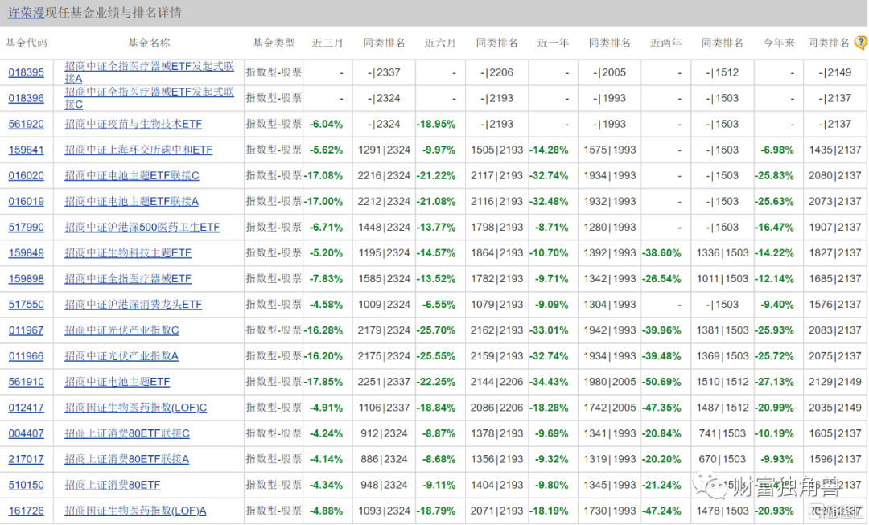Image resolution: width=869 pixels, height=525 pixels.
Task: Open fund code 159898 link
Action: (x=26, y=278)
